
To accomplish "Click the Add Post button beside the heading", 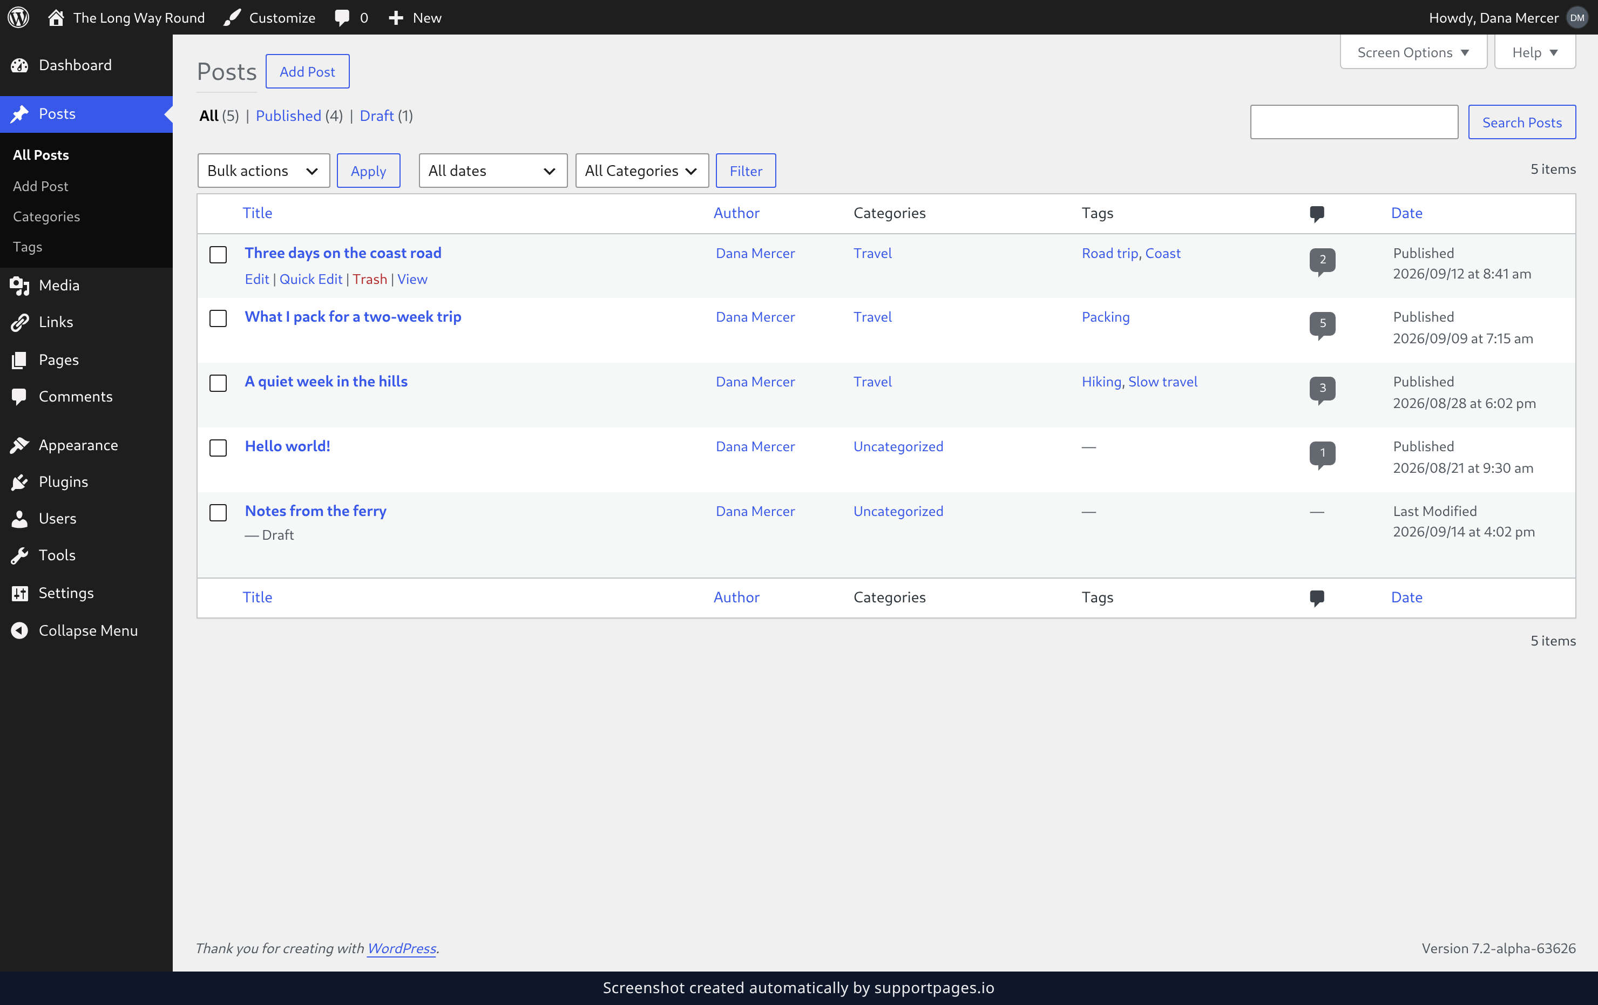I will [307, 71].
